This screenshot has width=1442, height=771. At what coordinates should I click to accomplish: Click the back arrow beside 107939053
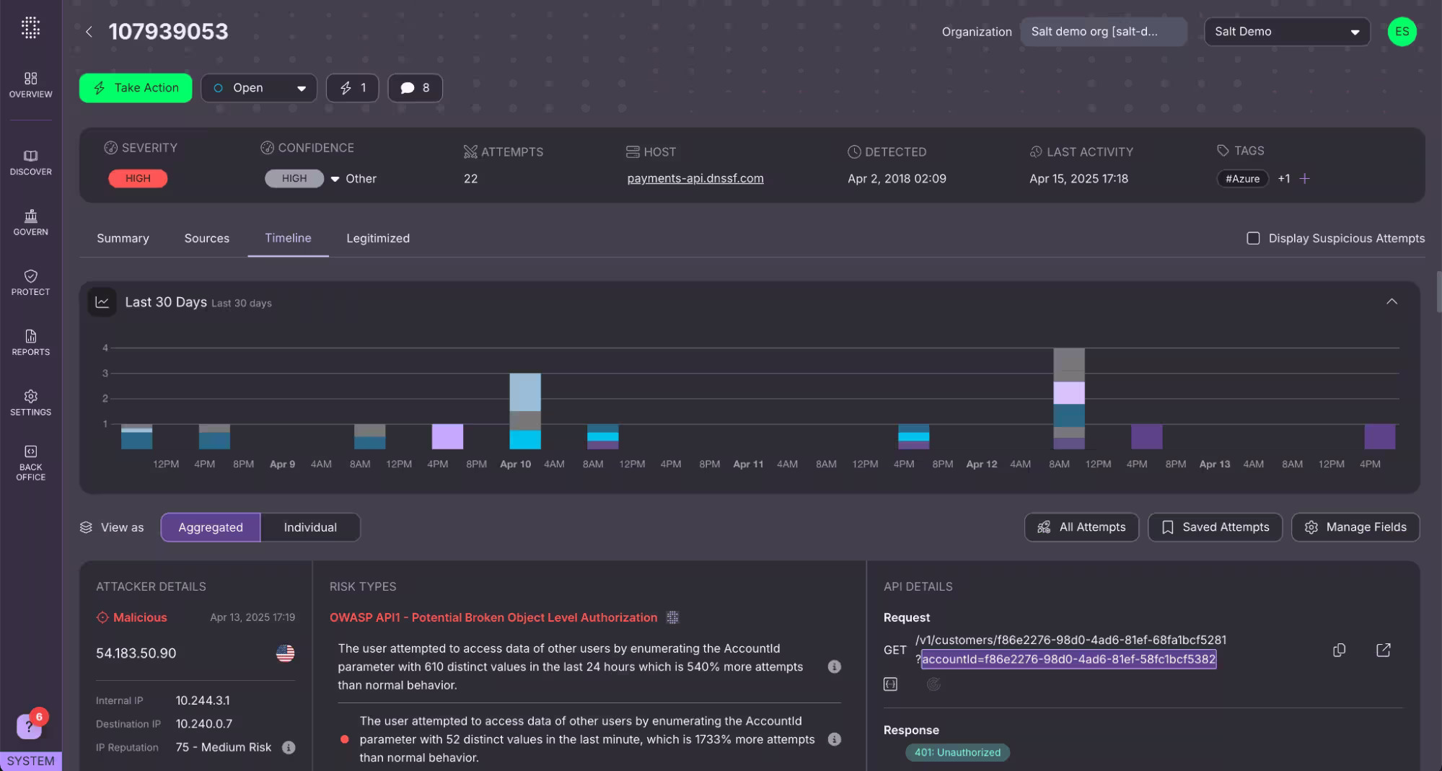coord(89,32)
